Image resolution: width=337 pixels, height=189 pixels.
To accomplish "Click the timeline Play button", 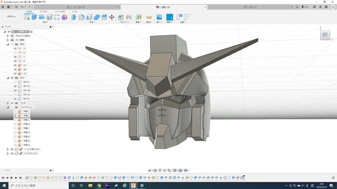I will tap(12, 177).
